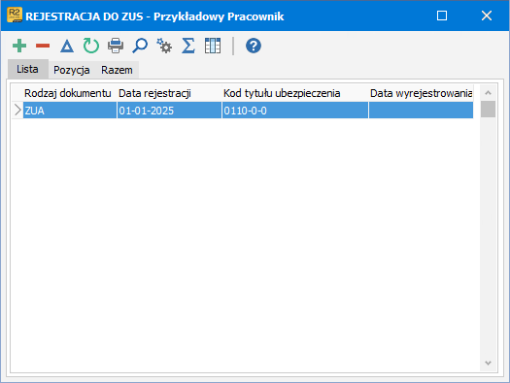
Task: Print the list with the printer icon
Action: (116, 46)
